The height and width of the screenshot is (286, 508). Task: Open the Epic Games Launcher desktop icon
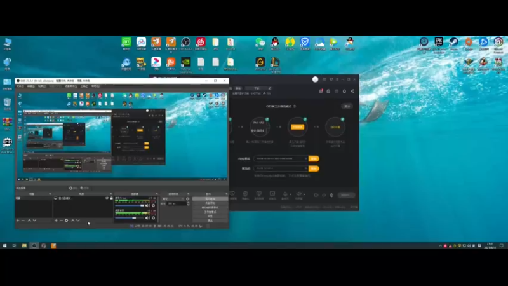tap(439, 44)
